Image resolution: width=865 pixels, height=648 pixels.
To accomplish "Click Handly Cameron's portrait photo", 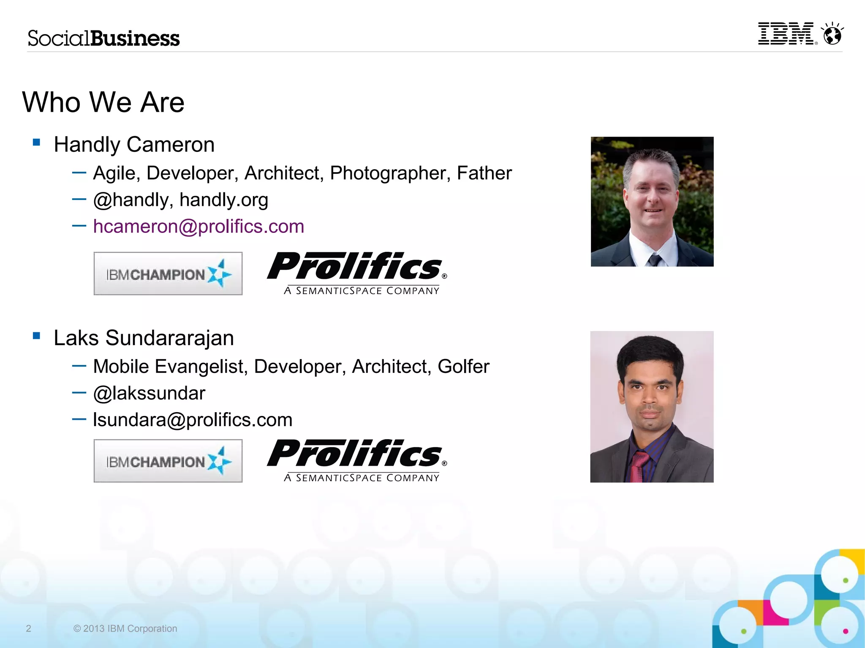I will [652, 202].
